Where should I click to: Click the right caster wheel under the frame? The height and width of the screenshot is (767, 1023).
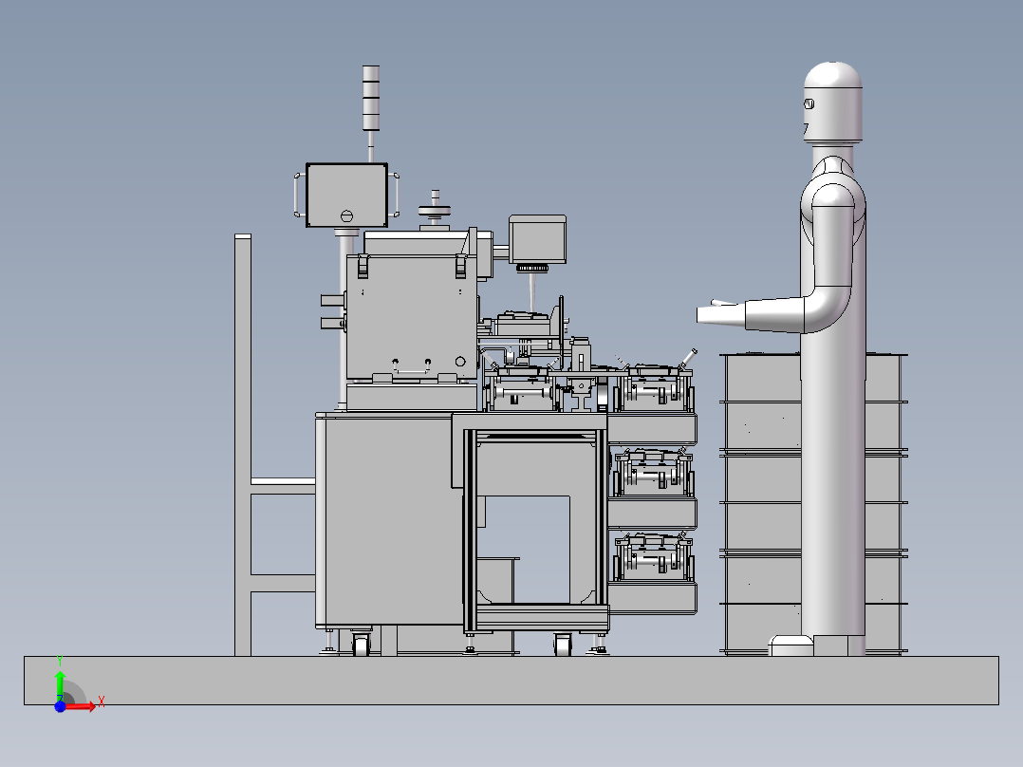coord(563,645)
